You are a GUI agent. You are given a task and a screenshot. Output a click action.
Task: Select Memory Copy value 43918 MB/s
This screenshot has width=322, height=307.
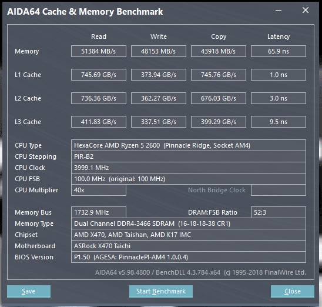[x=219, y=51]
